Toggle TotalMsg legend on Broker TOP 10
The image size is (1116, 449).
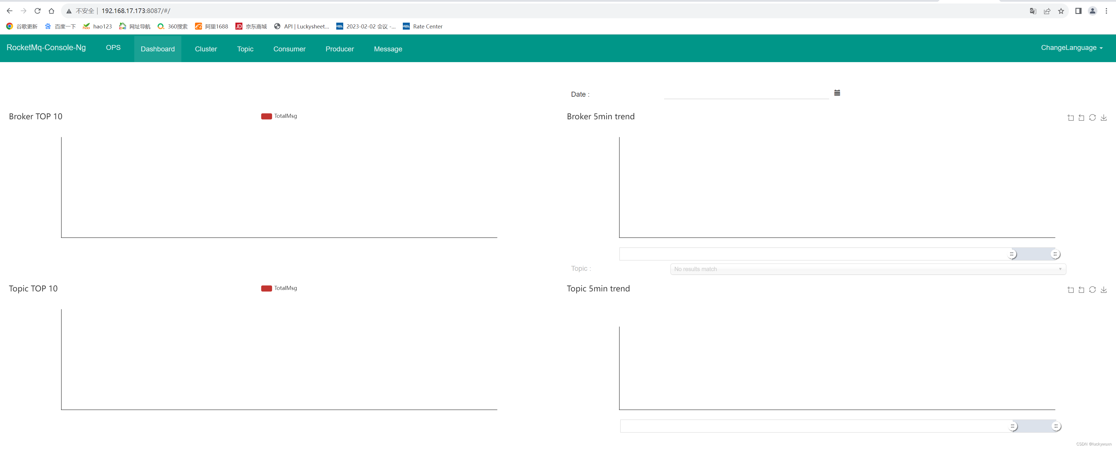[279, 116]
